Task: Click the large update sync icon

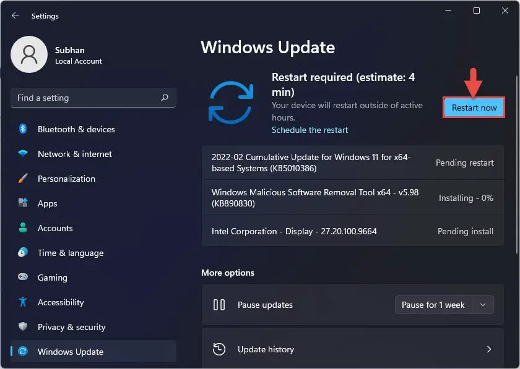Action: (x=231, y=103)
